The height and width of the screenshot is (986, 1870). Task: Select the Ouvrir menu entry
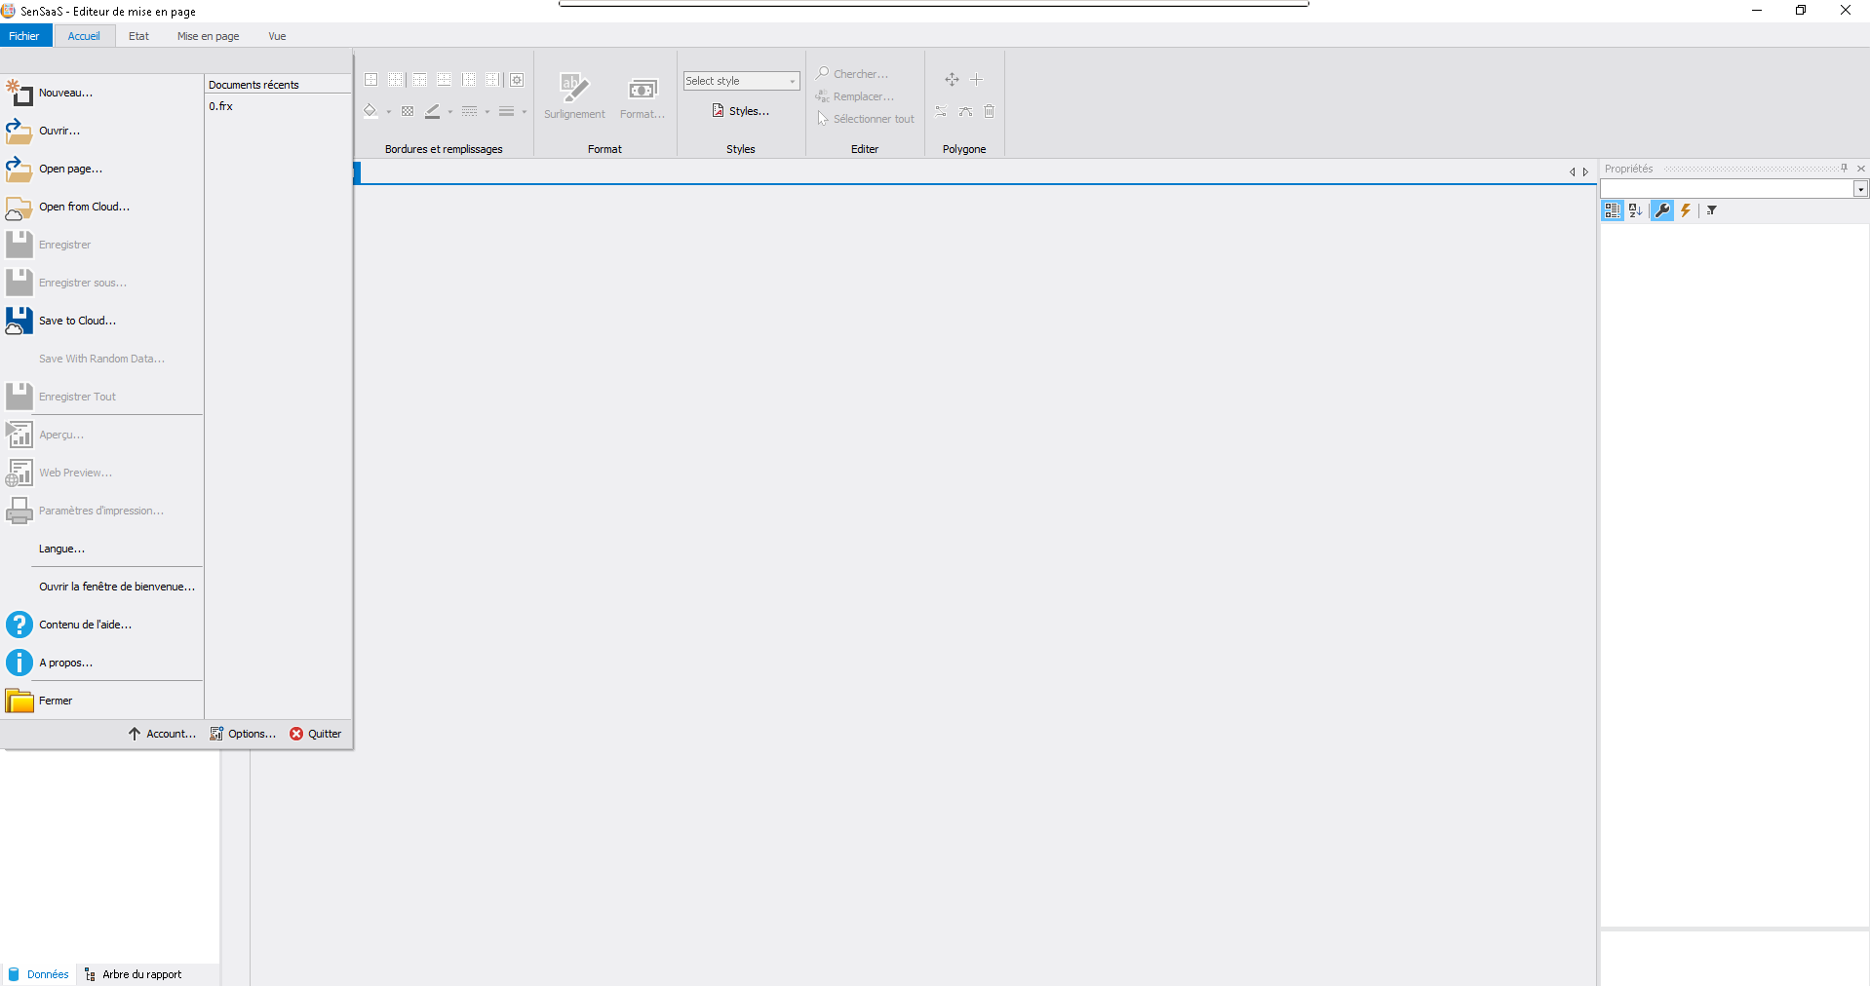click(59, 131)
